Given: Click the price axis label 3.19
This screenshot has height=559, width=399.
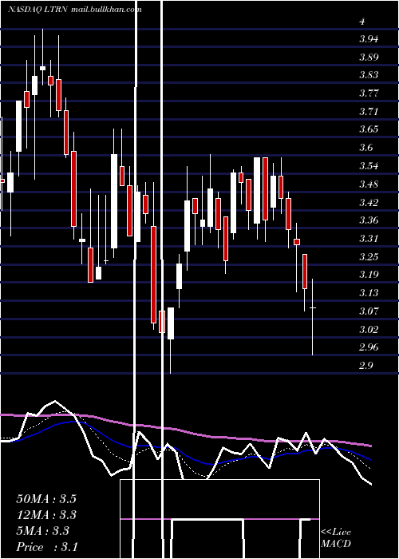Looking at the screenshot, I should pyautogui.click(x=369, y=275).
